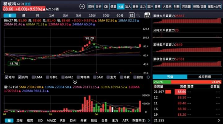This screenshot has width=223, height=124.
Task: Select the RSI indicator tab
Action: [x=63, y=121]
